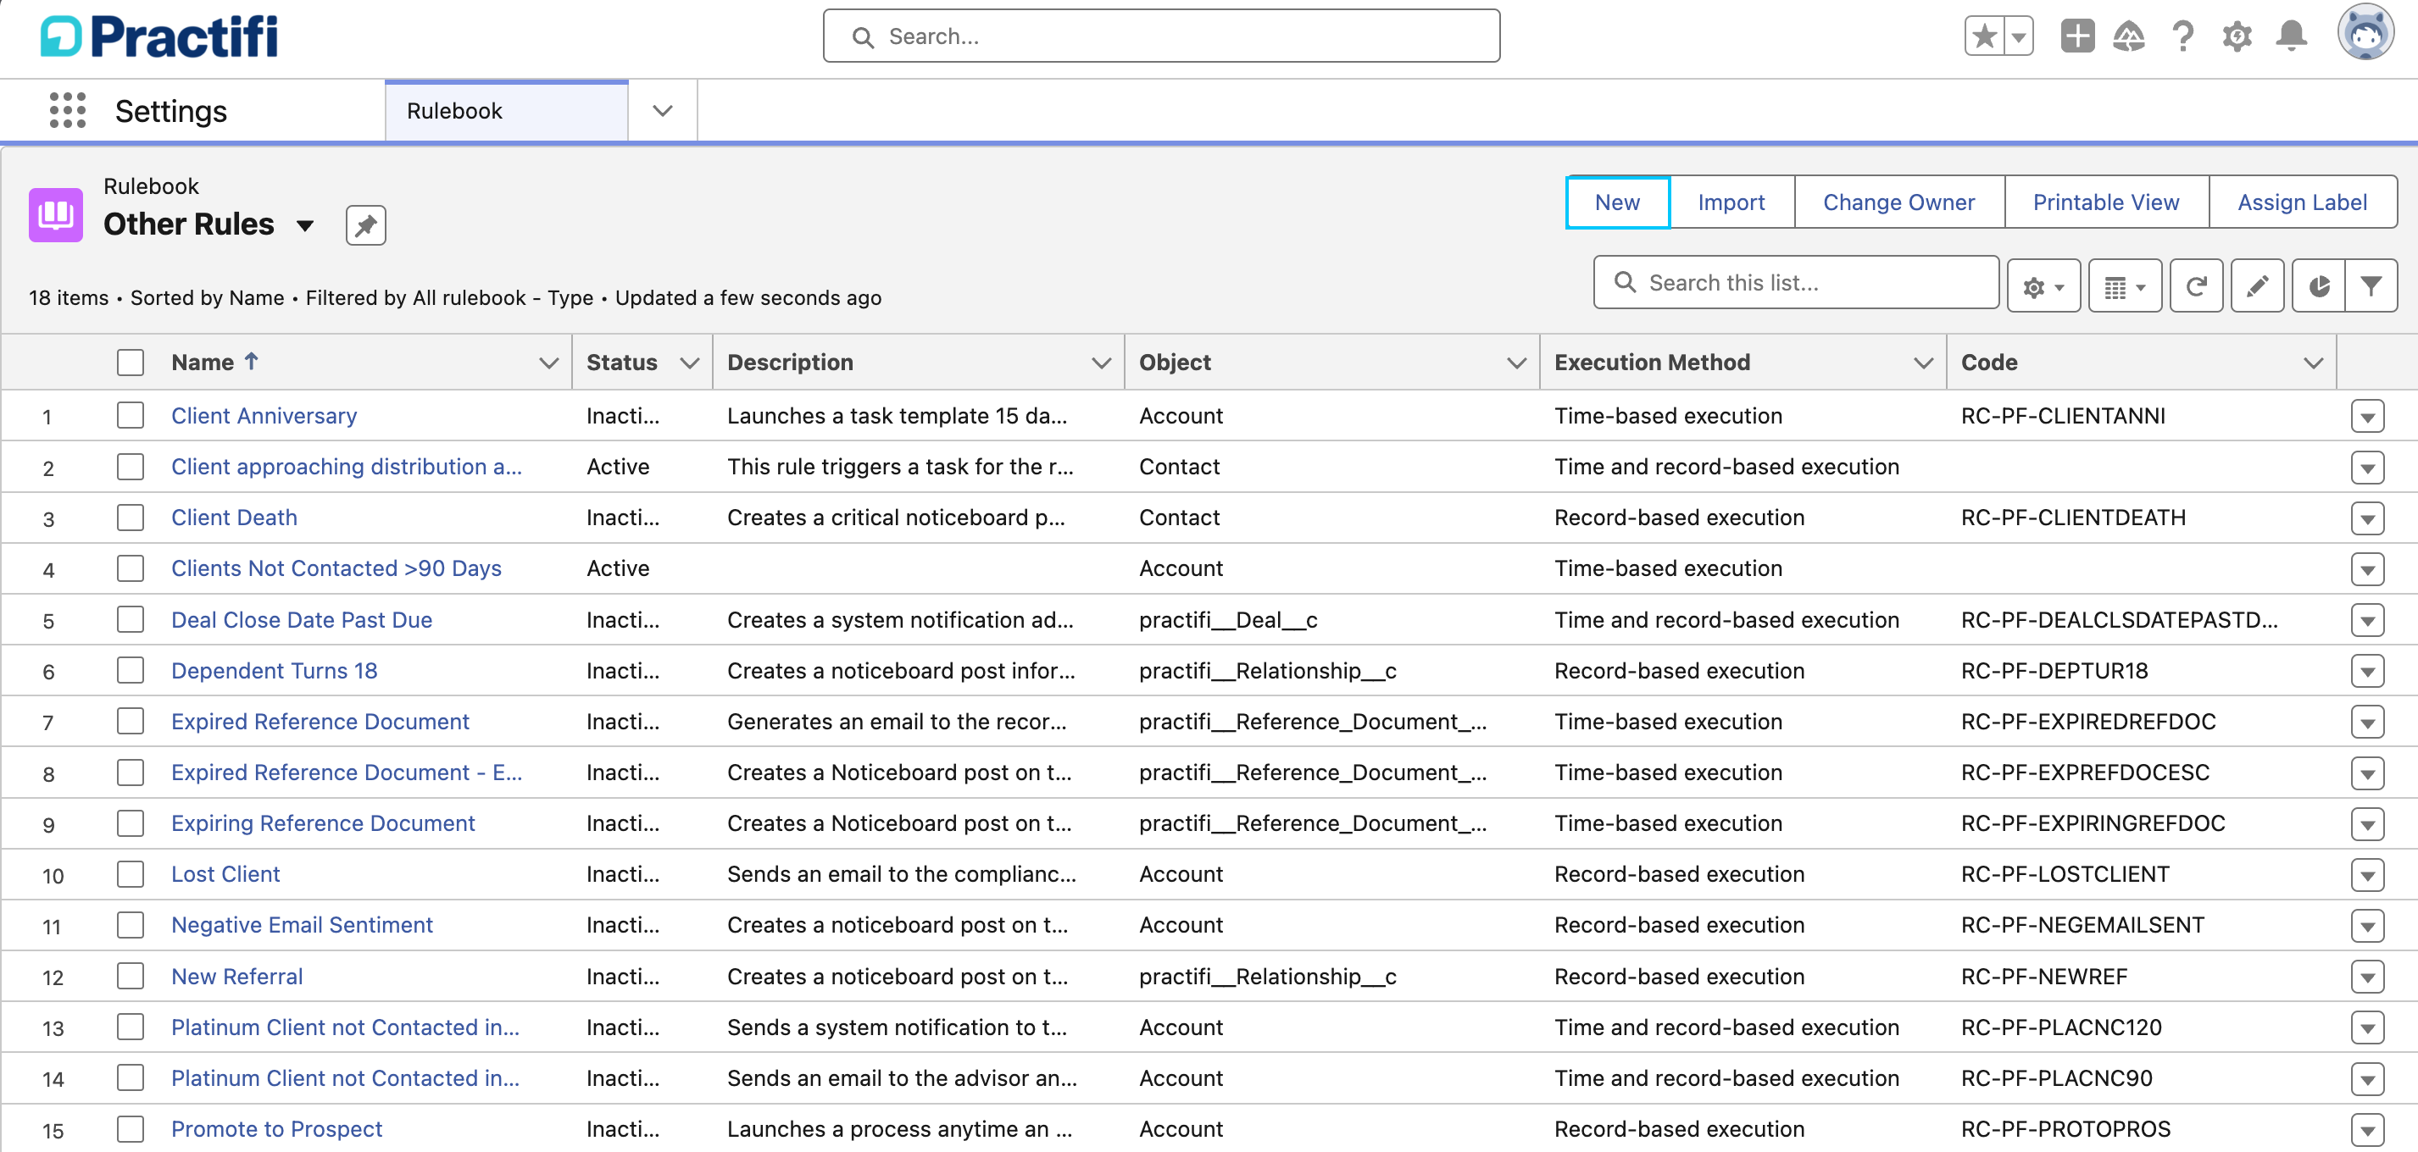
Task: Click the Name sort ascending arrow
Action: pos(252,361)
